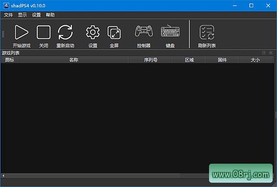
Task: Click the square Stop icon above 关闭
Action: click(x=43, y=33)
